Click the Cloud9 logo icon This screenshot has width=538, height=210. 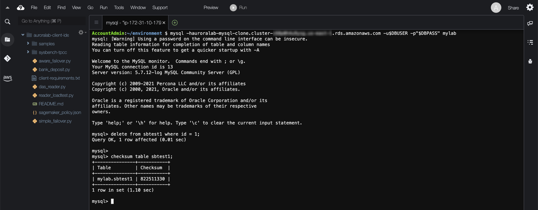(x=21, y=7)
